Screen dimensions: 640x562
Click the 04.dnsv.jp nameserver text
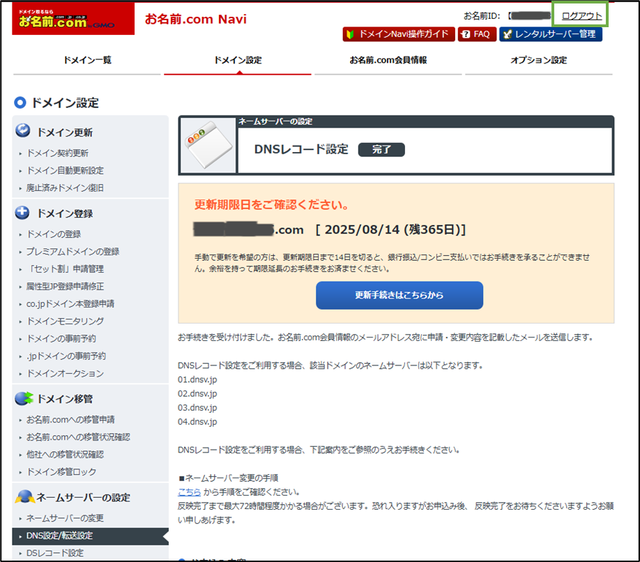click(x=197, y=422)
